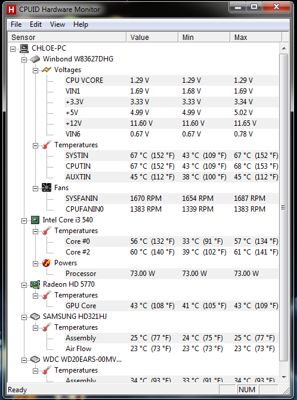
Task: Select the CPUTIN temperature row
Action: (171, 166)
